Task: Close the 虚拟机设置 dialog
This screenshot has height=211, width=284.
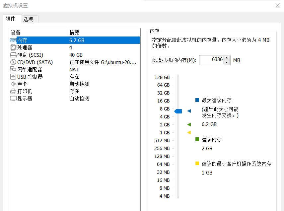Action: 278,5
